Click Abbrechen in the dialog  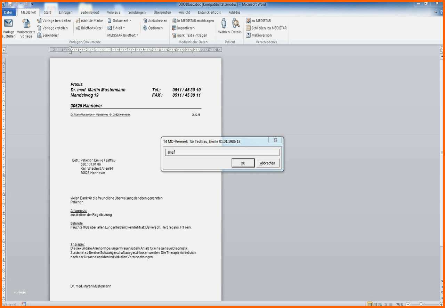[x=267, y=163]
